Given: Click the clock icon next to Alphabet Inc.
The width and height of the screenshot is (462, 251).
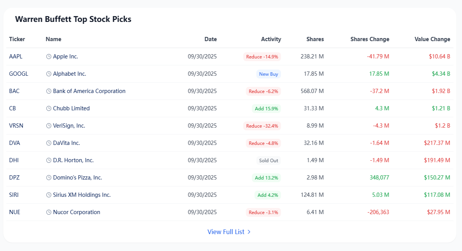Looking at the screenshot, I should [49, 74].
